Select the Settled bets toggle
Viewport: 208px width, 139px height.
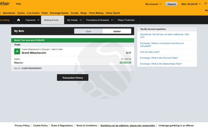pos(117,31)
